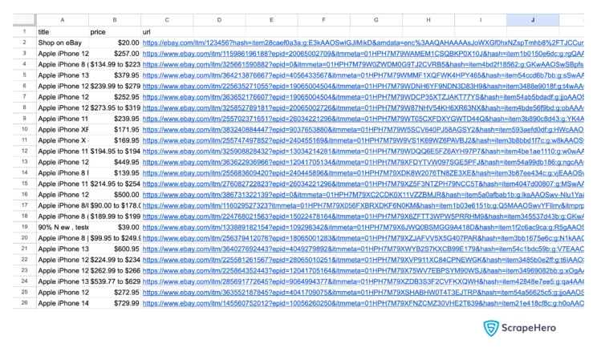Viewport: 597px width, 352px height.
Task: Select column E header
Action: [x=271, y=20]
